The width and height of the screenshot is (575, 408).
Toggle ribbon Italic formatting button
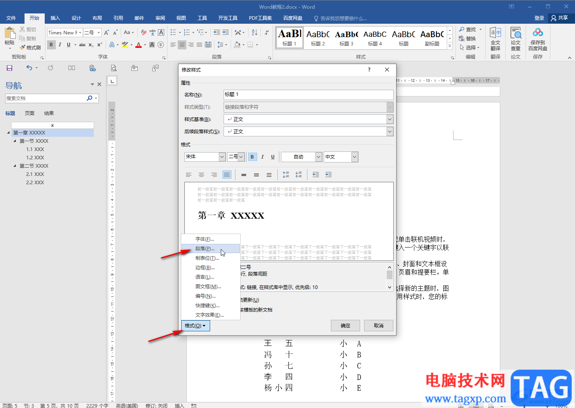(x=60, y=45)
